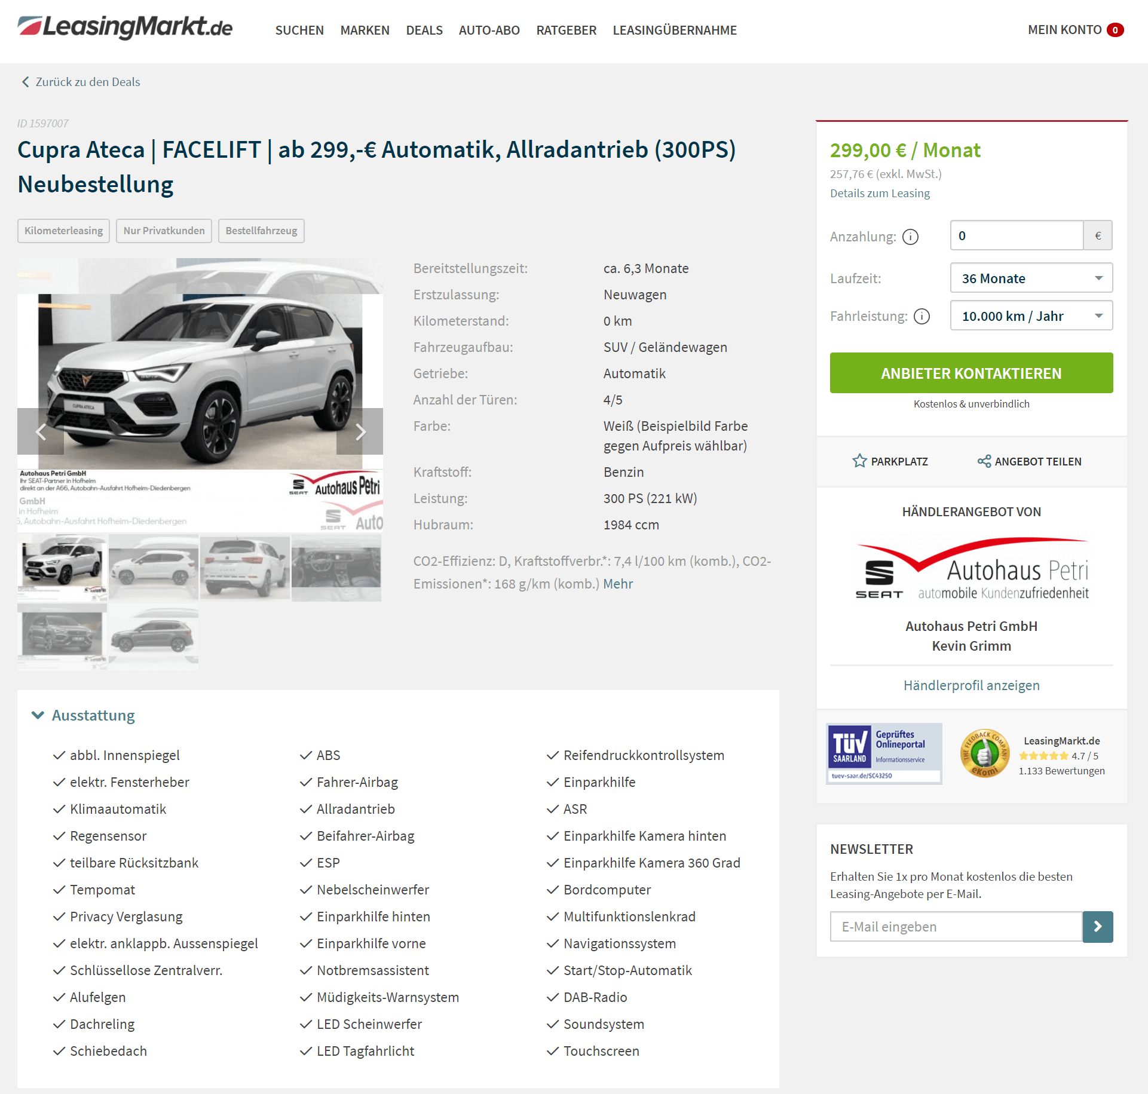Open Details zum Leasing link

[x=880, y=193]
